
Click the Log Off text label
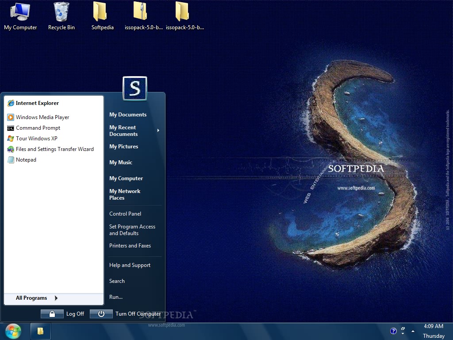coord(75,314)
